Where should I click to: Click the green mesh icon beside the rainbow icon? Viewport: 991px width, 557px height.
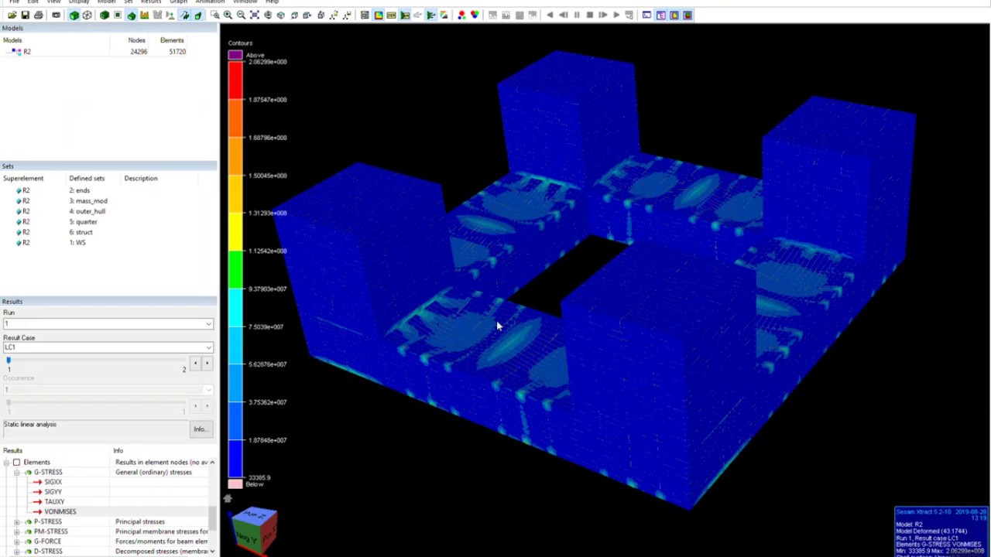click(392, 15)
